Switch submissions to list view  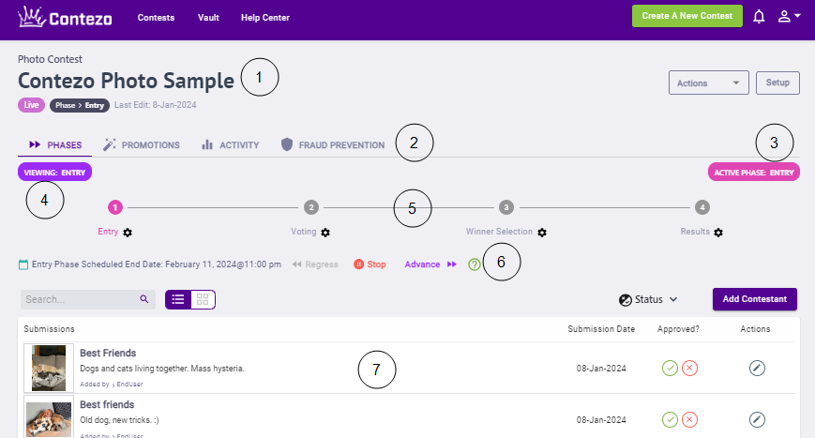coord(178,299)
